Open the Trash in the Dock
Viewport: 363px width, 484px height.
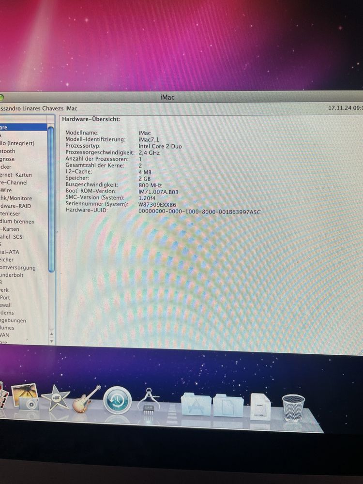(293, 408)
